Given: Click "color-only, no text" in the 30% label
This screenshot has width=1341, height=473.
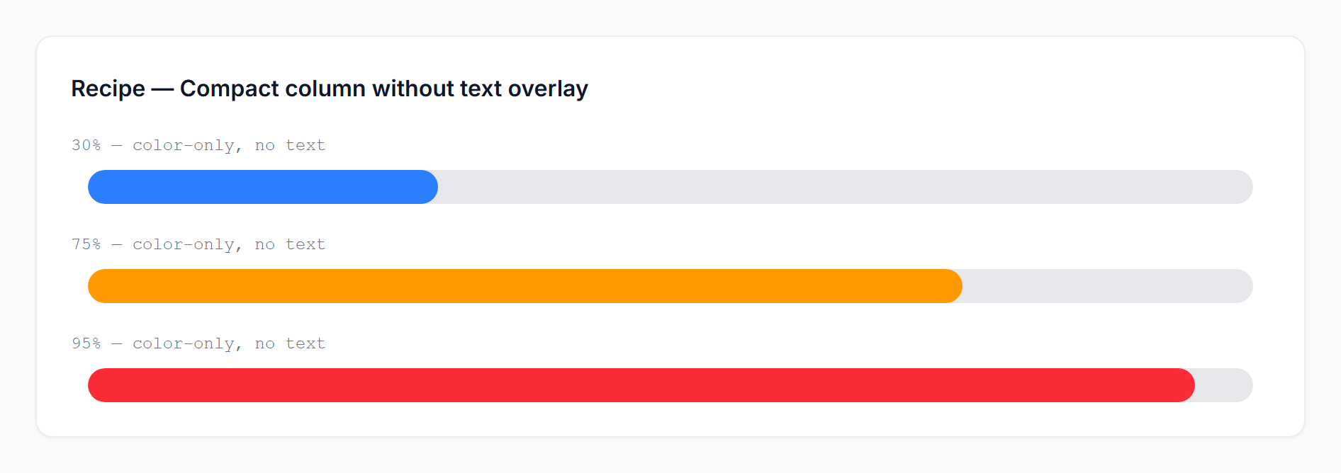Looking at the screenshot, I should [x=229, y=145].
